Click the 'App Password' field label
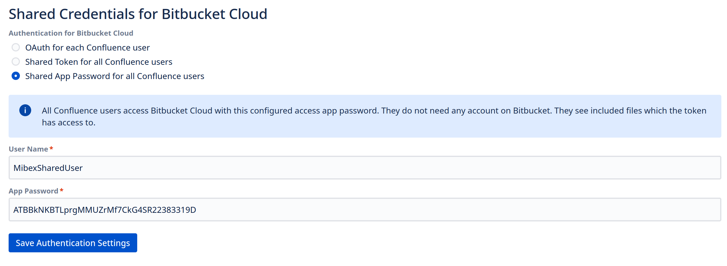Image resolution: width=727 pixels, height=266 pixels. [x=33, y=191]
